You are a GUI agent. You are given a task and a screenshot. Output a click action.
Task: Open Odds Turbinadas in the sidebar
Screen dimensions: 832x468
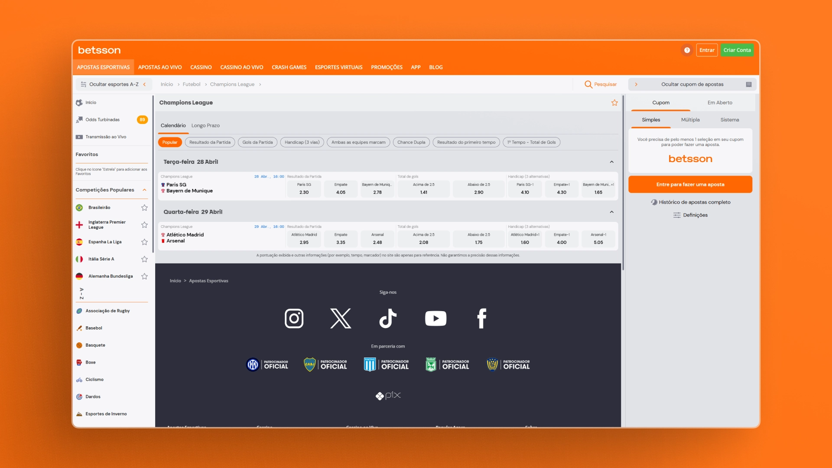pyautogui.click(x=103, y=120)
